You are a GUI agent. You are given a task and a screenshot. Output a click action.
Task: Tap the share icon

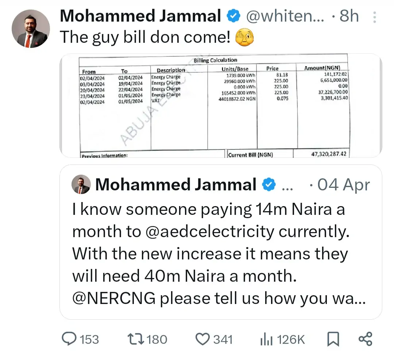point(365,339)
